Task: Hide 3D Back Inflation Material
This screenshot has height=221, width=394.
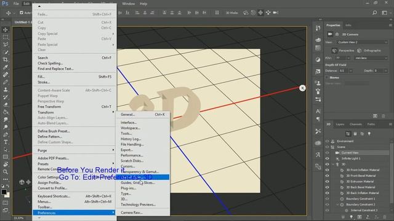Action: pyautogui.click(x=327, y=193)
